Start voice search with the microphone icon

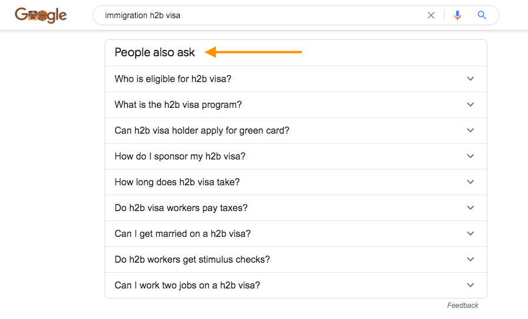coord(458,15)
